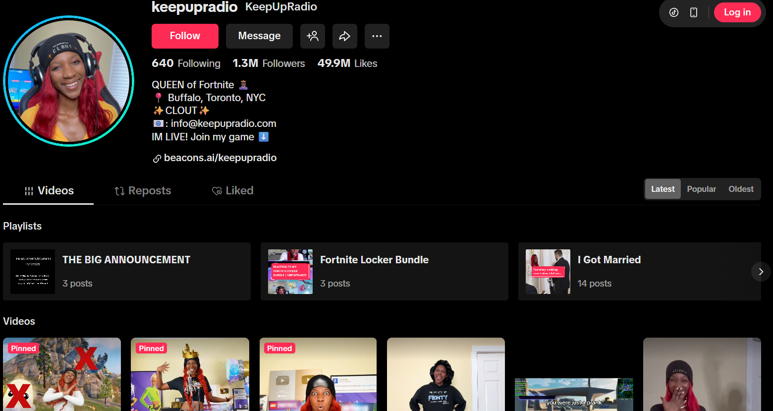Click the Fortnite Locker Bundle playlist thumbnail

(x=290, y=272)
